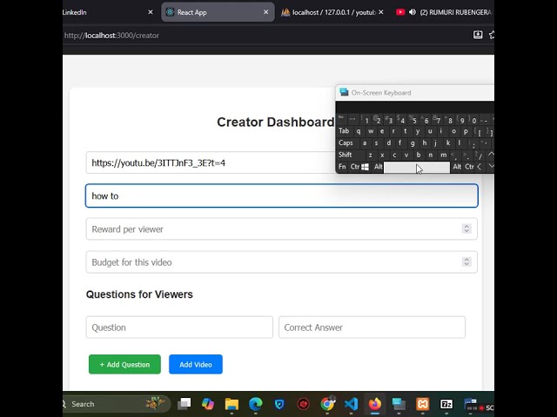
Task: Toggle the right Alt key on keyboard
Action: (x=457, y=167)
